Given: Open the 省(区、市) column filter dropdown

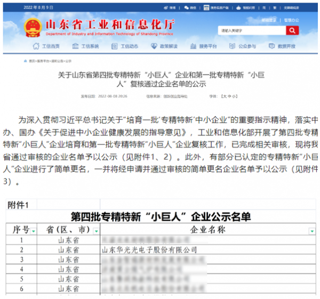Looking at the screenshot, I should [x=95, y=231].
